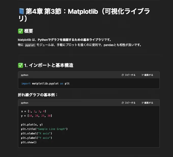Click the python label of second code block
173x157 pixels.
[x=25, y=103]
